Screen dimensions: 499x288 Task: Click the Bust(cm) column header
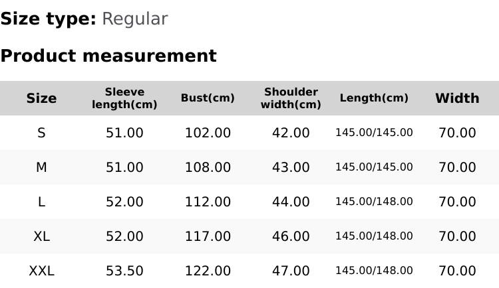208,98
